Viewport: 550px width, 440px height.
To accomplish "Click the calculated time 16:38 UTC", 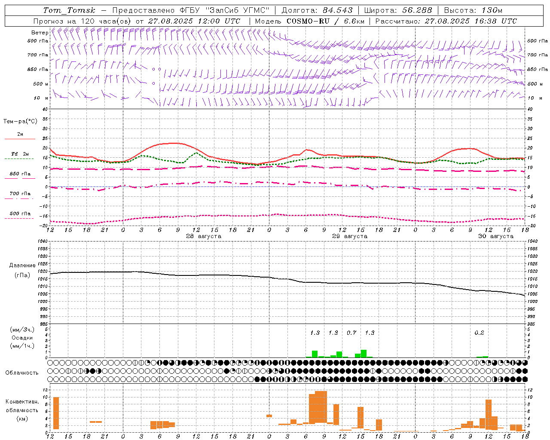I will (x=496, y=21).
